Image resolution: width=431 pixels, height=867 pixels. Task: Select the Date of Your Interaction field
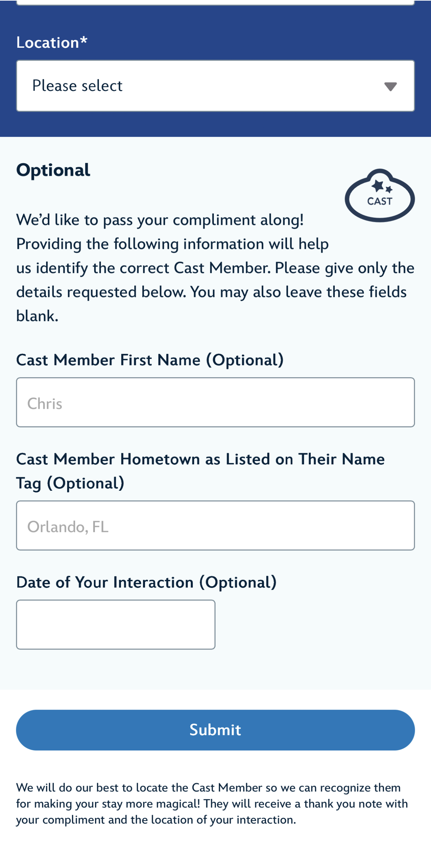116,625
